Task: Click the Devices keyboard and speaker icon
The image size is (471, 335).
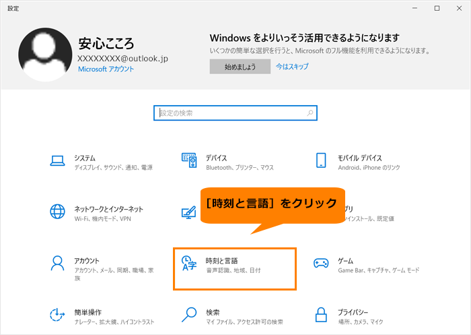Action: (x=189, y=160)
